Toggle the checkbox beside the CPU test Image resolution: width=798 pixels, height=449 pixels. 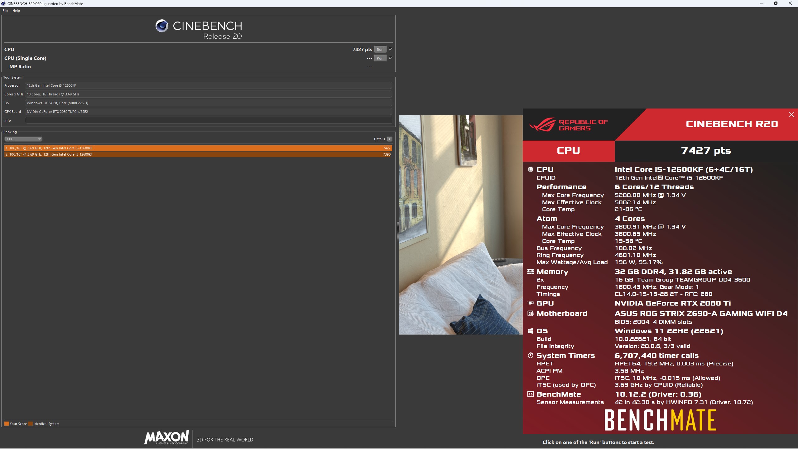point(391,49)
